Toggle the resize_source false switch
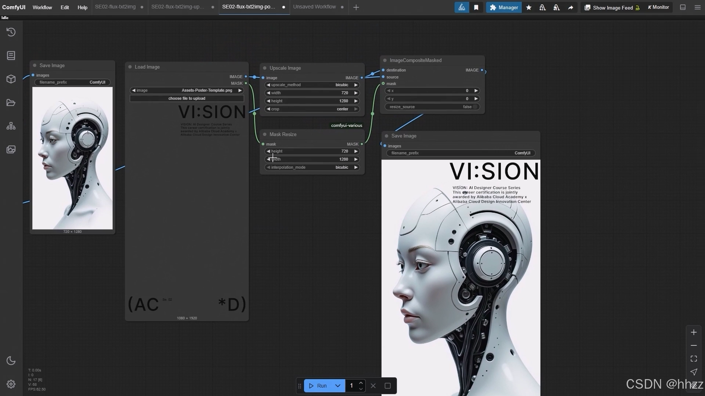The width and height of the screenshot is (705, 396). pyautogui.click(x=475, y=107)
